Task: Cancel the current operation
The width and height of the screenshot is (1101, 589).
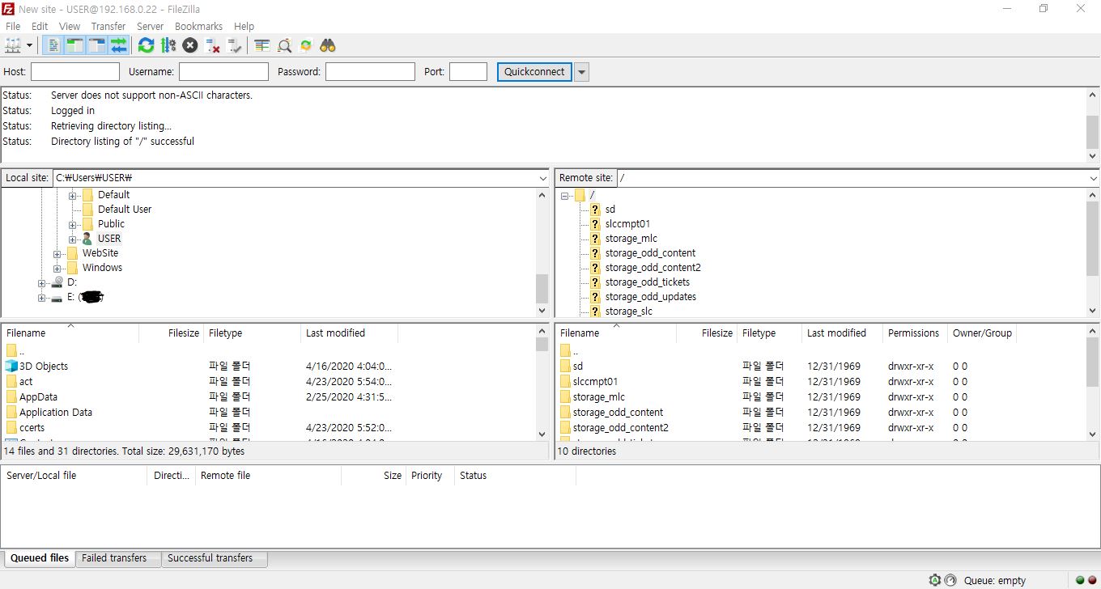Action: point(190,45)
